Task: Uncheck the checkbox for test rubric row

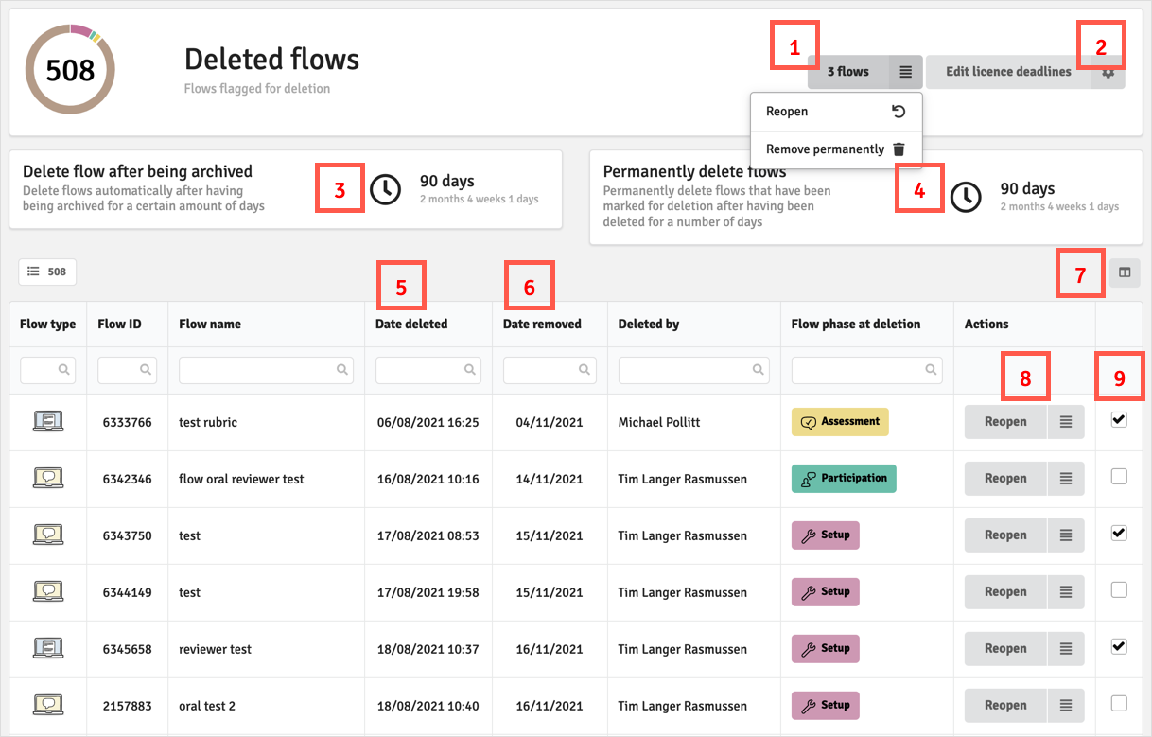Action: click(1119, 420)
